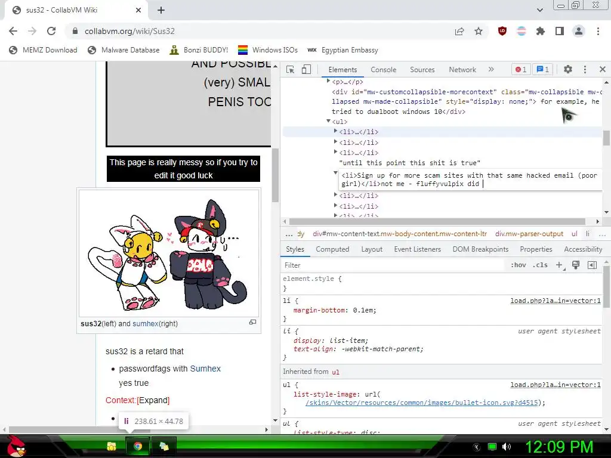611x458 pixels.
Task: Open load.php source for li rule
Action: 556,301
